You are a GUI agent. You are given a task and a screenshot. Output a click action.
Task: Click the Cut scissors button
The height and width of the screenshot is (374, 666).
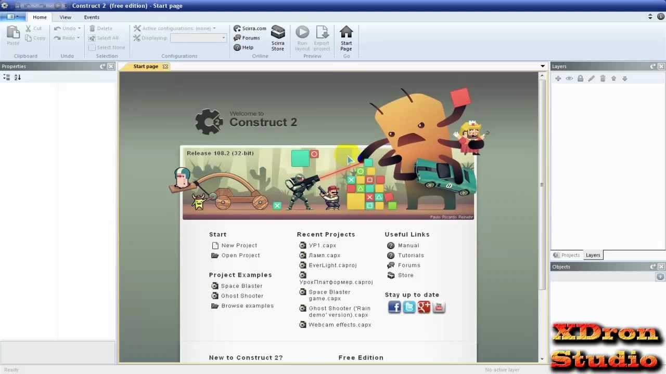coord(34,29)
